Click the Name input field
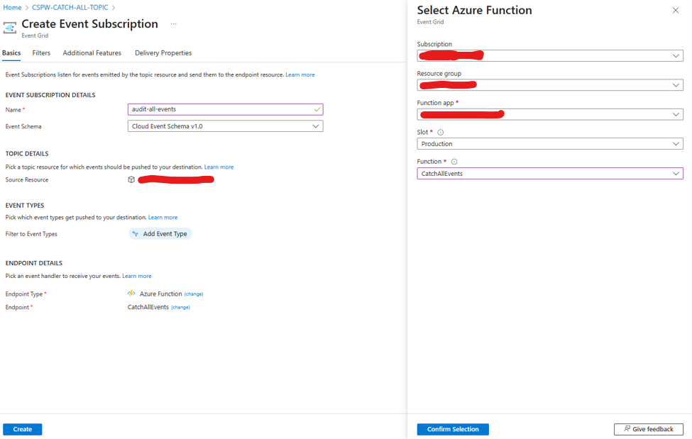This screenshot has width=692, height=439. click(x=220, y=109)
